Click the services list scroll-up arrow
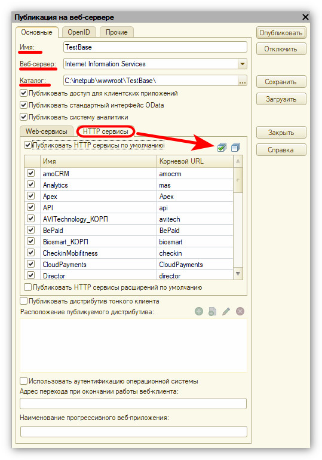The height and width of the screenshot is (460, 322). pyautogui.click(x=238, y=161)
